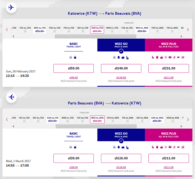
Task: Show earlier outbound dates with pink left chevron
Action: [x=7, y=30]
